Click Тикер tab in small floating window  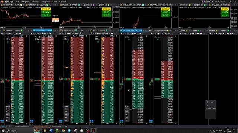pos(209,108)
